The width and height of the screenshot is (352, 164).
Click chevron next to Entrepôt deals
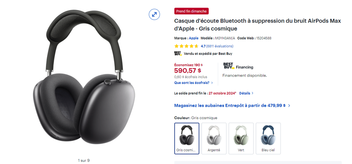click(x=289, y=106)
